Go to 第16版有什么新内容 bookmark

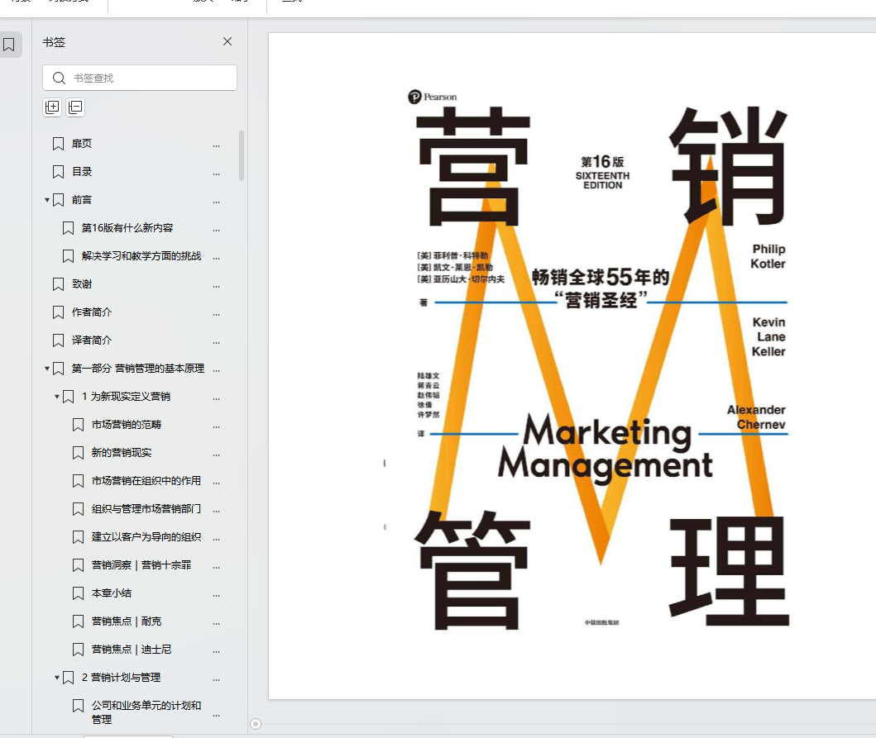coord(127,228)
